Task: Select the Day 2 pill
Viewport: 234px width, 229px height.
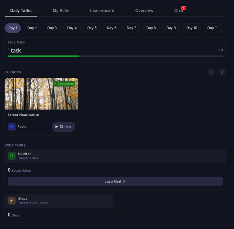Action: pos(32,28)
